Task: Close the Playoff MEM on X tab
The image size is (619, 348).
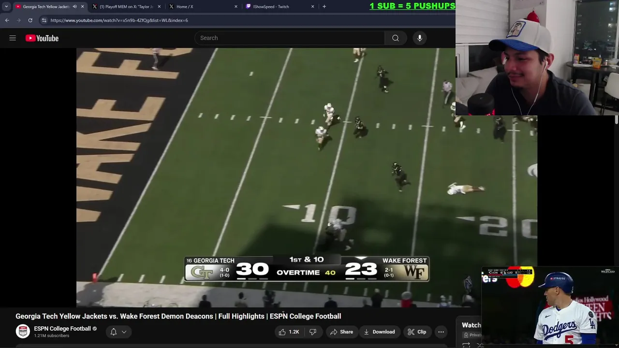Action: coord(159,7)
